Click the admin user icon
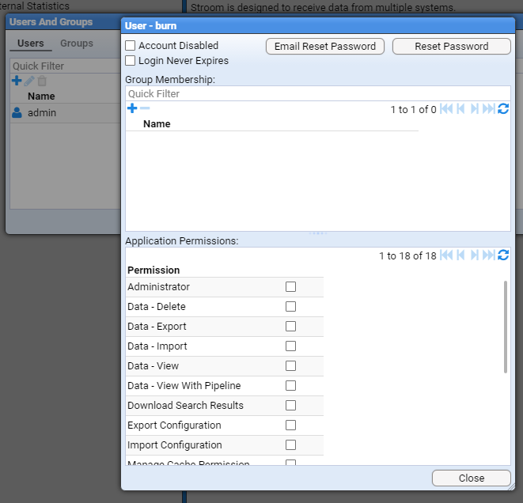 point(17,113)
